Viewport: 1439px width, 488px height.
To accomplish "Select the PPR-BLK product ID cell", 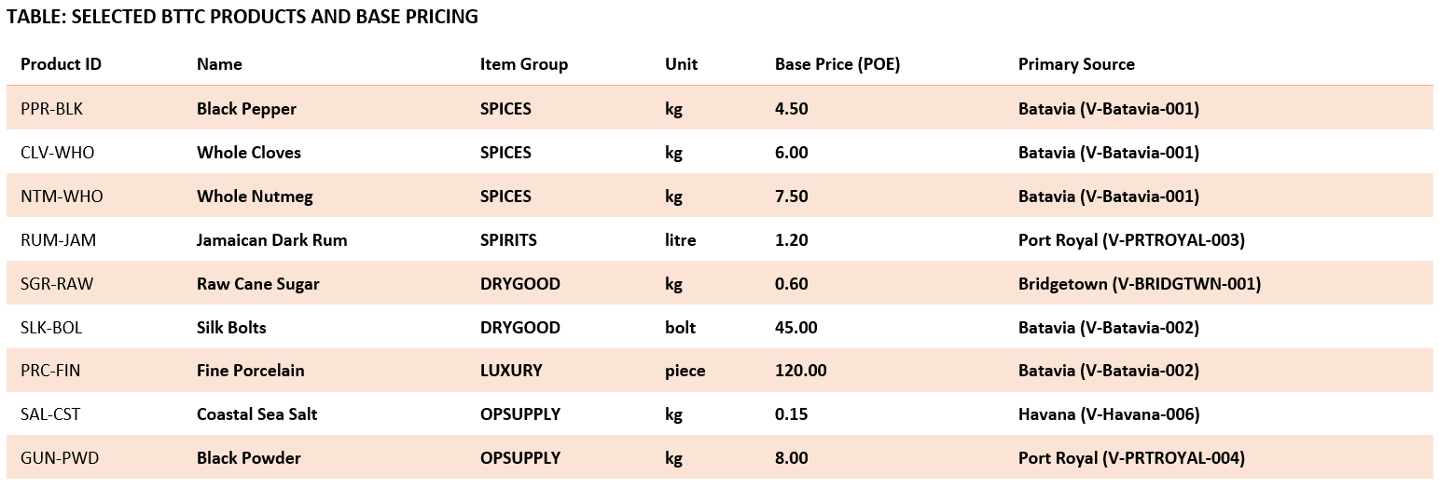I will pos(51,109).
